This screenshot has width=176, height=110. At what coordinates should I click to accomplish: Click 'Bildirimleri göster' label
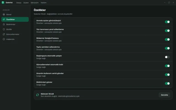pyautogui.click(x=44, y=82)
